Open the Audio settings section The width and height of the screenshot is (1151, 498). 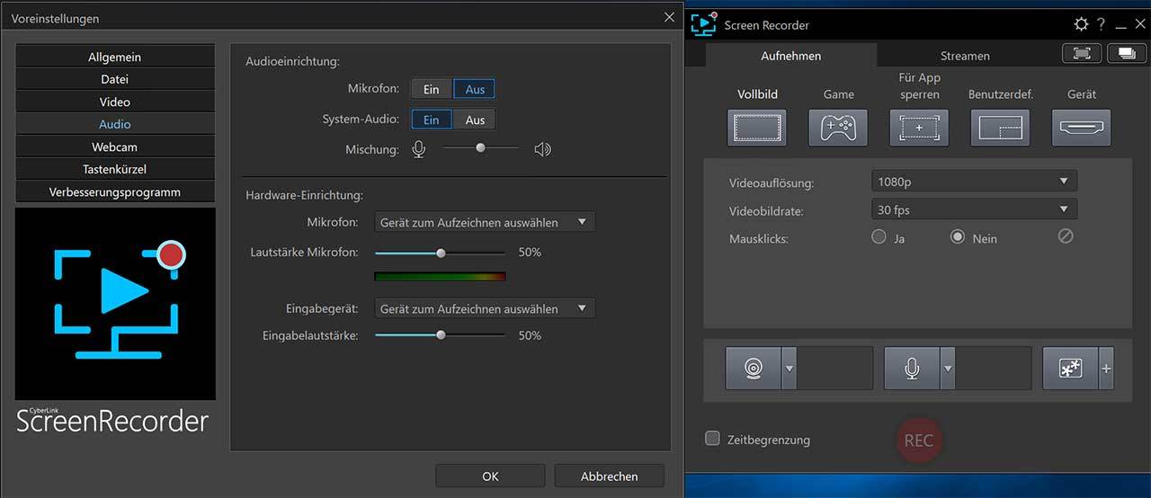click(x=115, y=124)
